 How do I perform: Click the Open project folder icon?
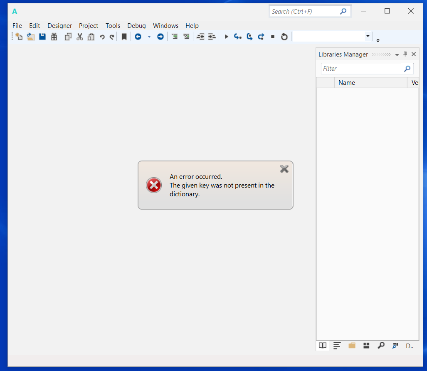coord(31,37)
